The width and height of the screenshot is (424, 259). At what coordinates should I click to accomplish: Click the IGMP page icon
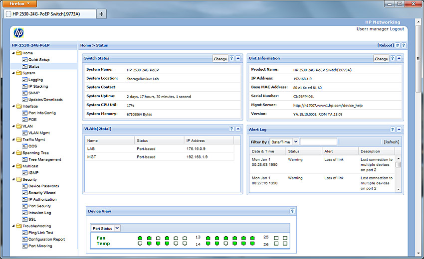[24, 173]
